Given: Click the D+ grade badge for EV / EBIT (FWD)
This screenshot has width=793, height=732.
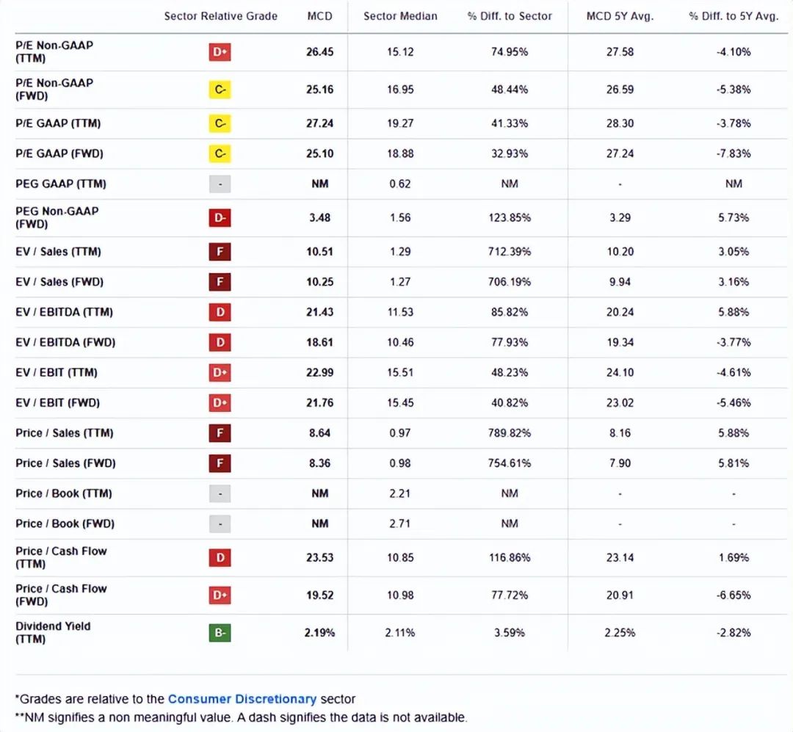Looking at the screenshot, I should tap(220, 403).
